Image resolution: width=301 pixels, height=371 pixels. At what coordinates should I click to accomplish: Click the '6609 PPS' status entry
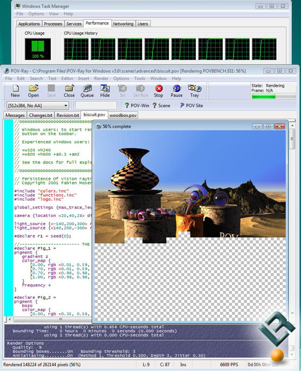(229, 364)
